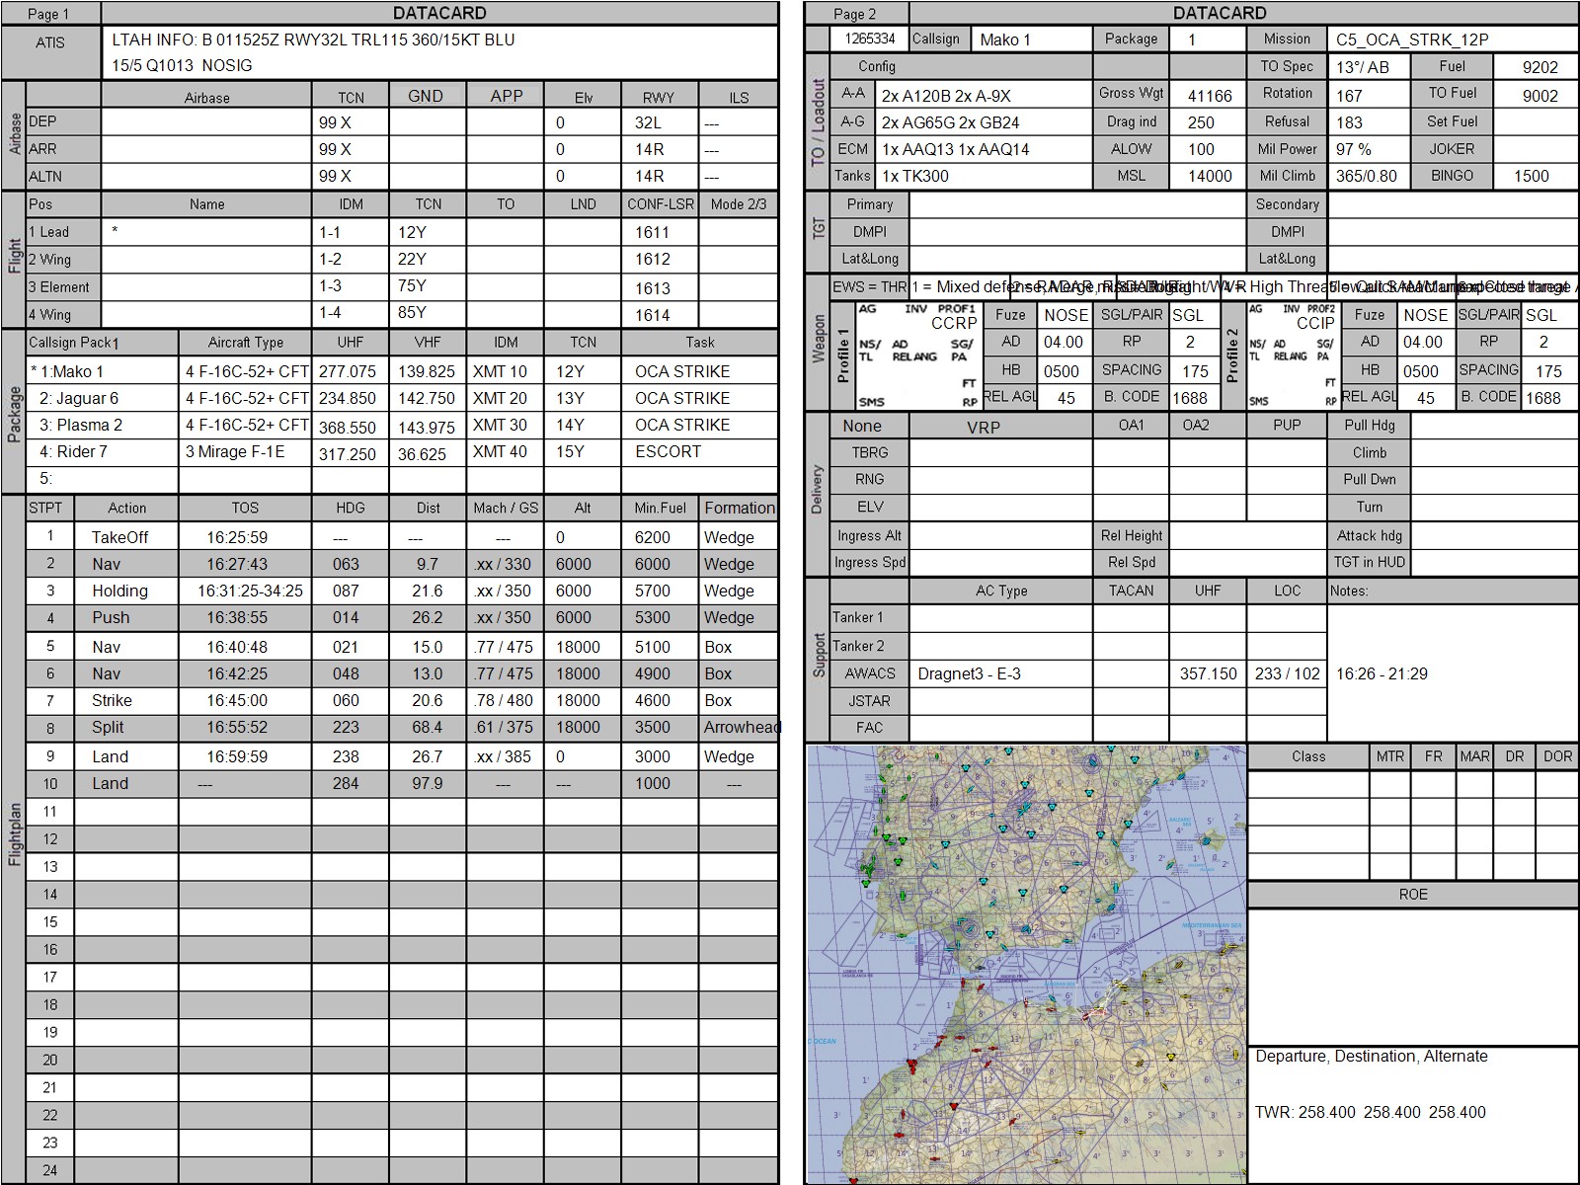
Task: Click the 'ESCORT' task cell
Action: pyautogui.click(x=668, y=452)
